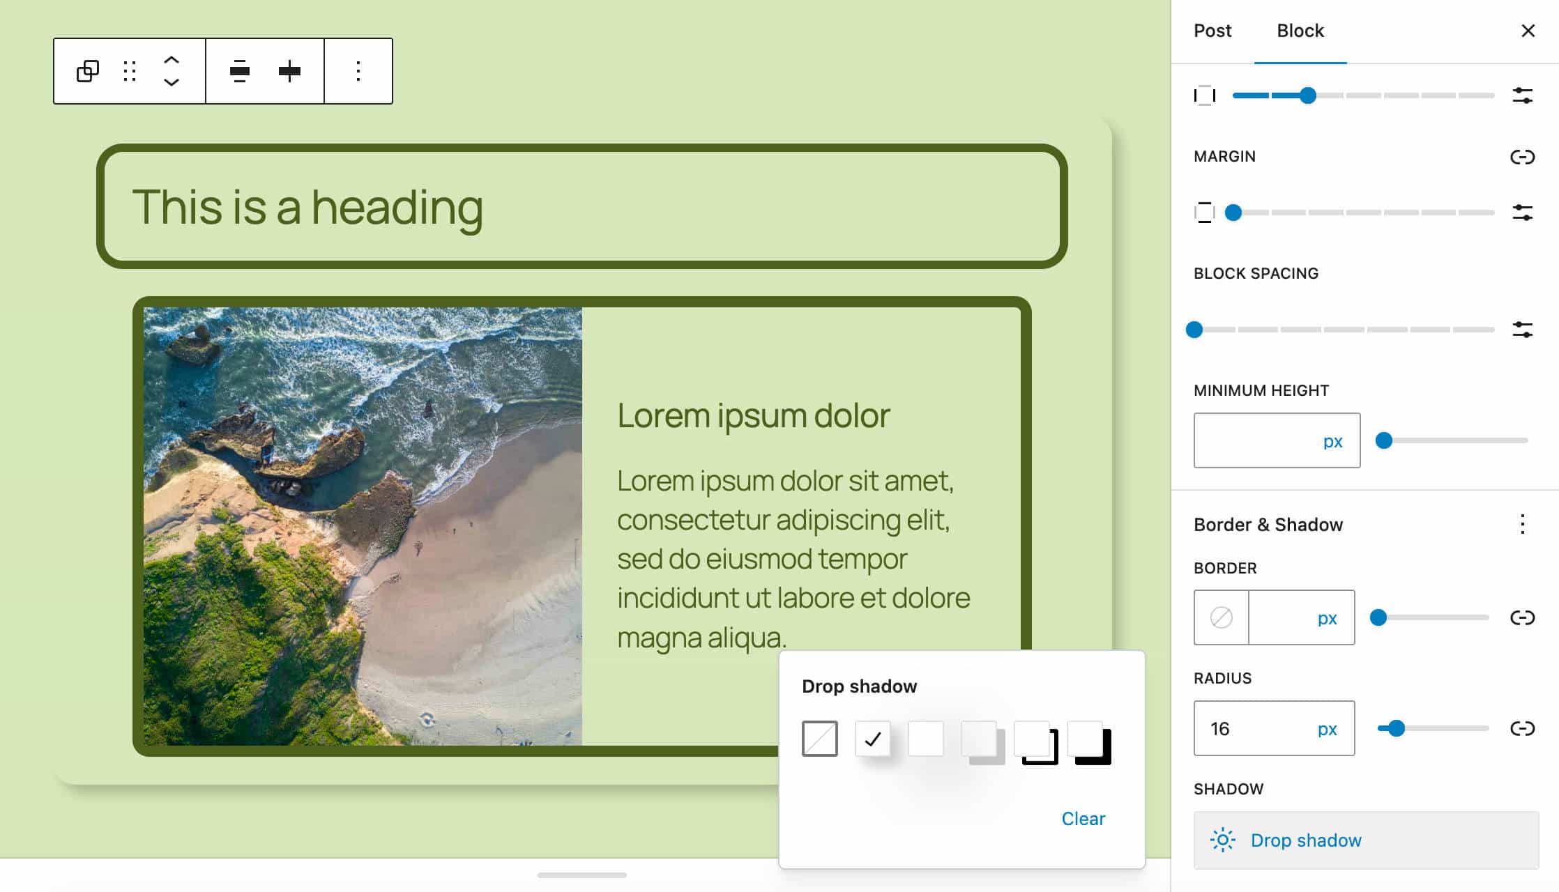Click the minimum height slider handle
1559x892 pixels.
click(1384, 440)
